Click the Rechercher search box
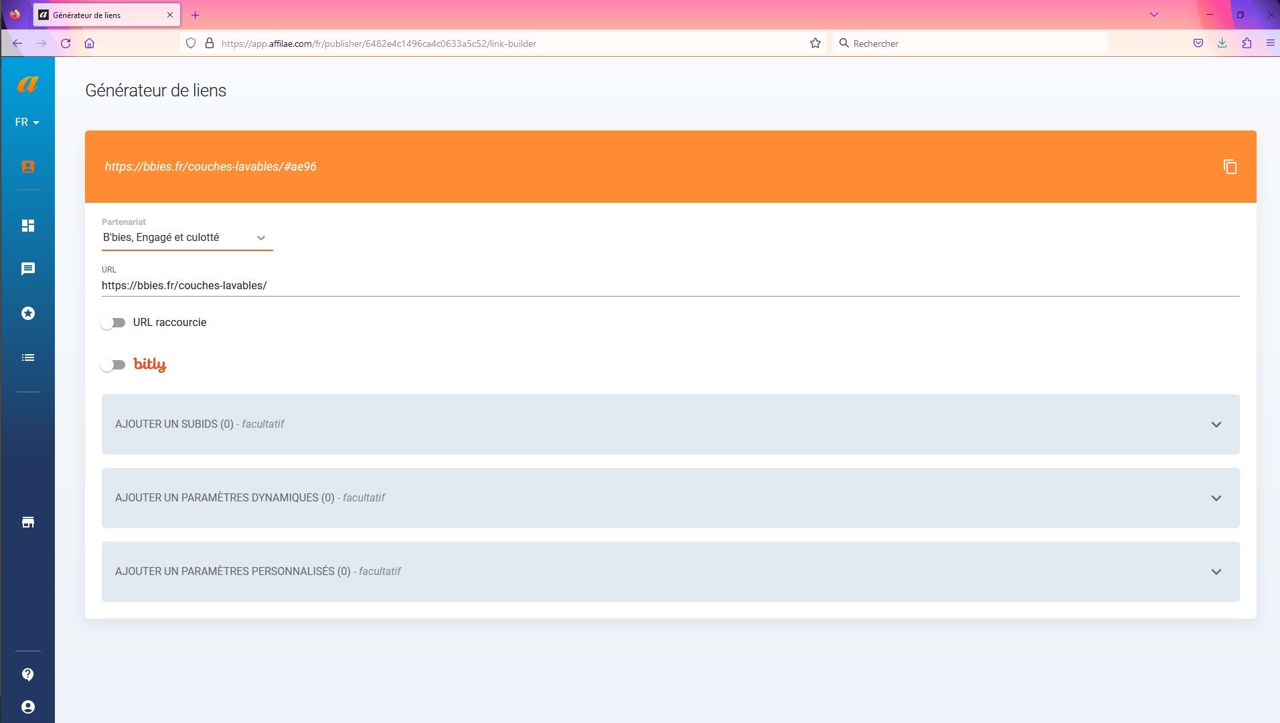This screenshot has height=723, width=1280. [x=970, y=44]
